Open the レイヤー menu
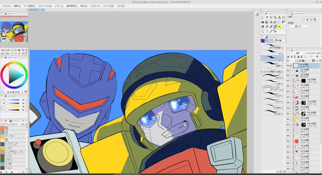The image size is (322, 175). point(59,6)
